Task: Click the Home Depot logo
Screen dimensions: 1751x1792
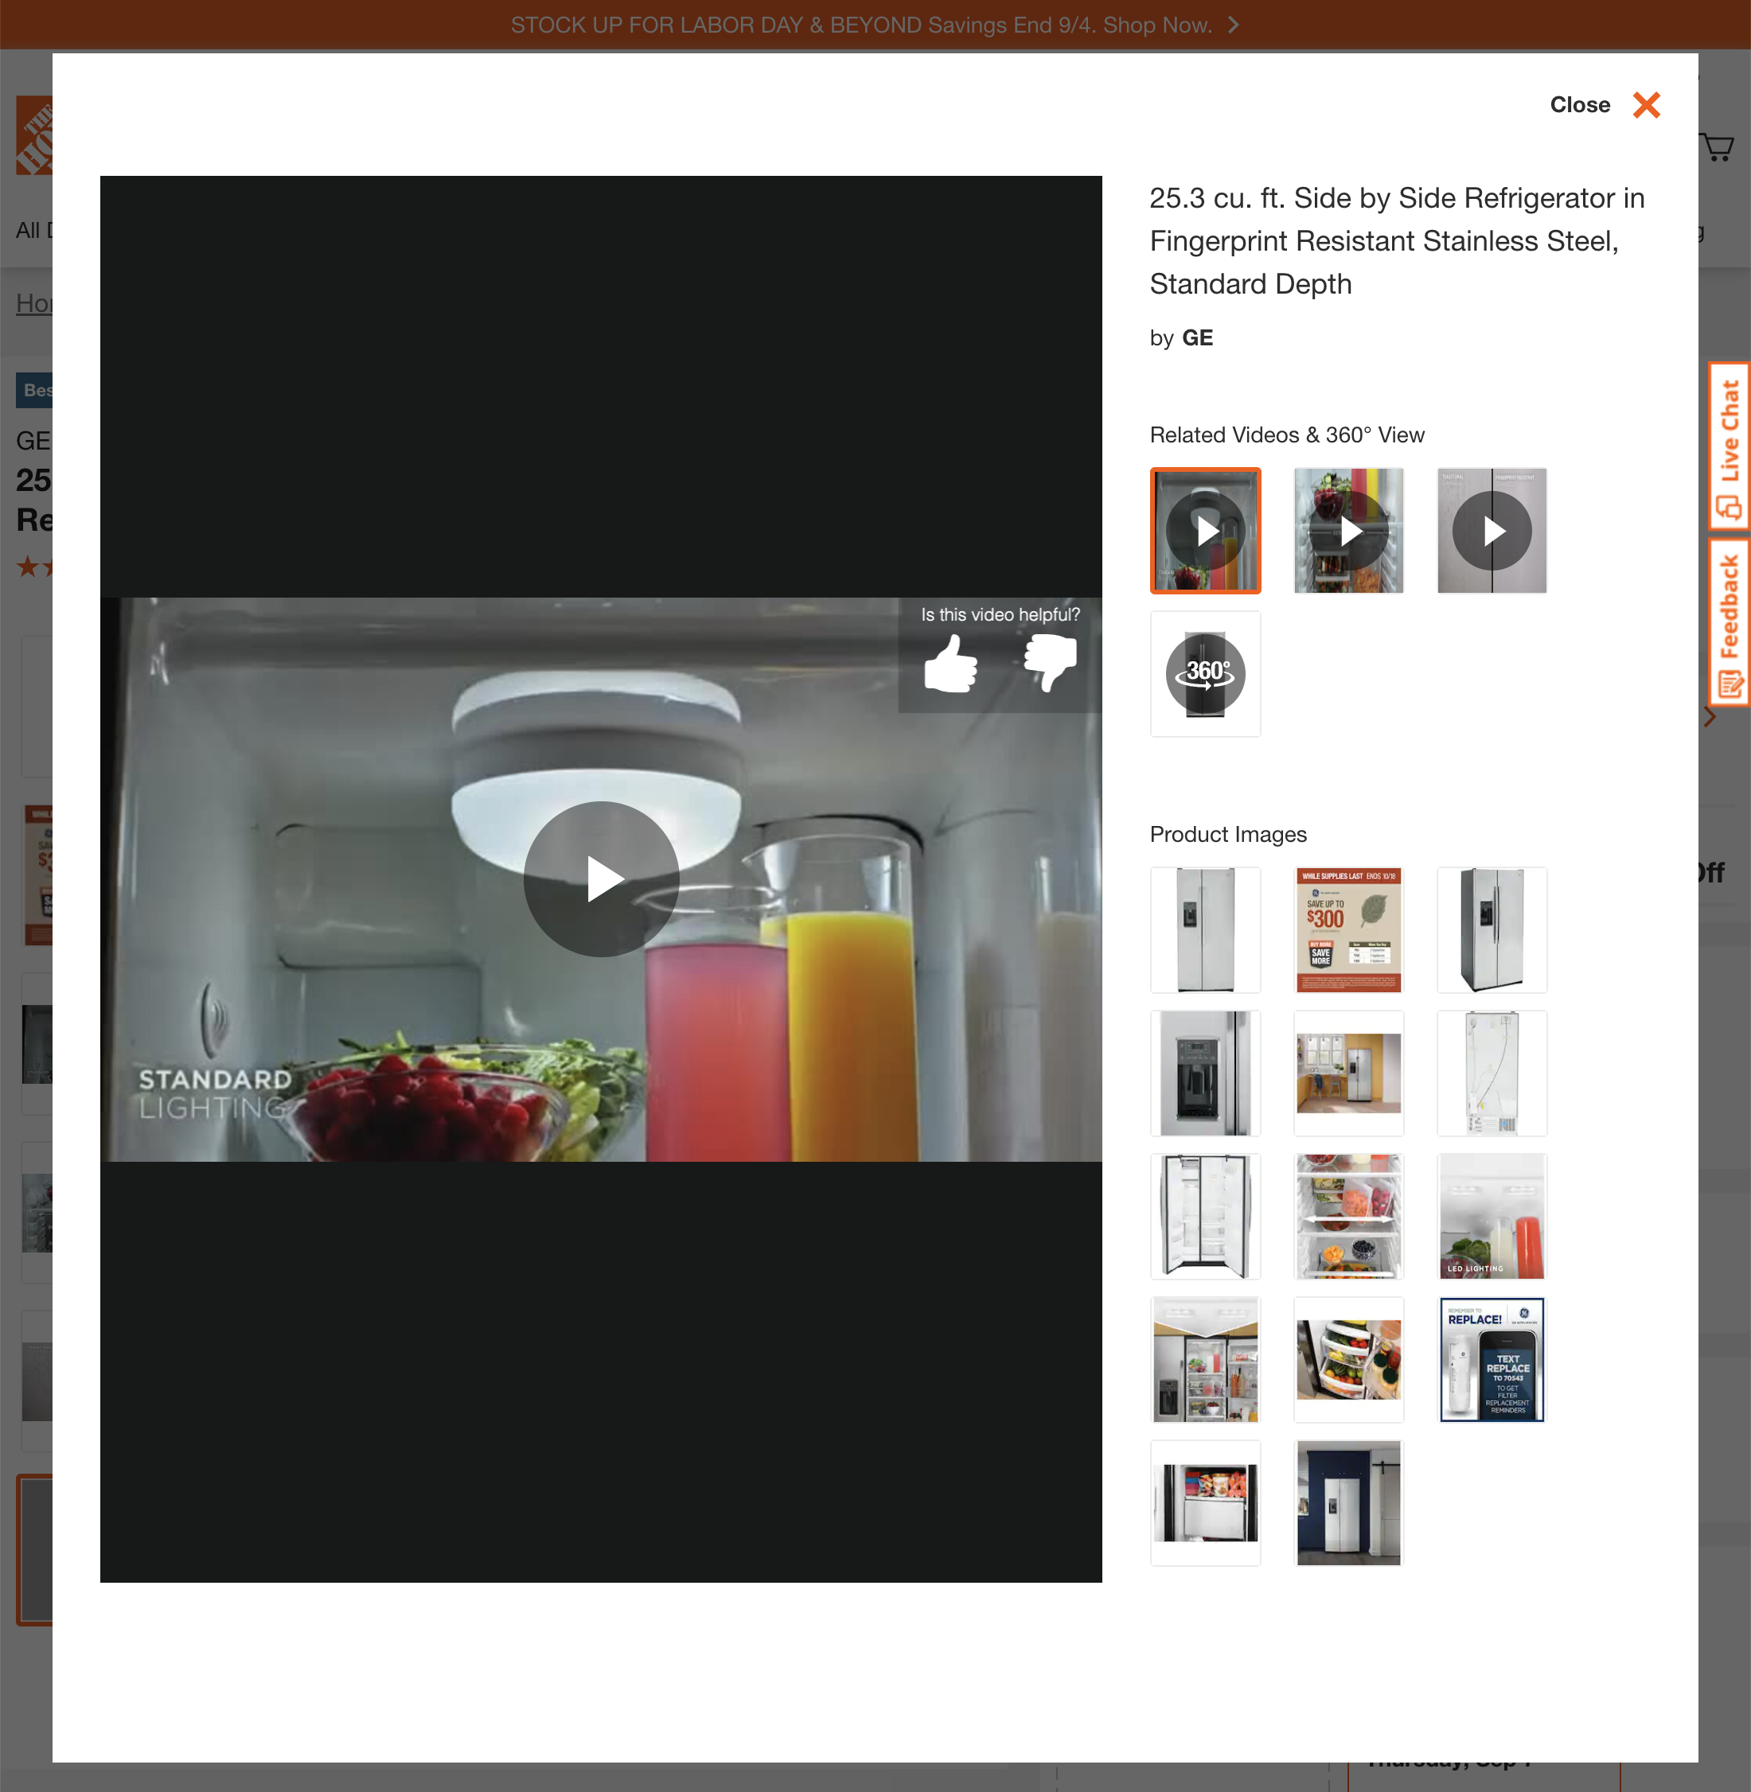Action: (x=33, y=134)
